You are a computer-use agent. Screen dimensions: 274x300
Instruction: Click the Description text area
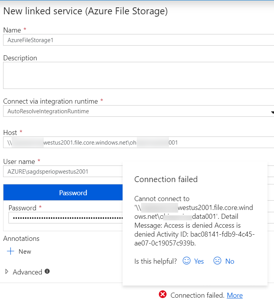[x=139, y=75]
